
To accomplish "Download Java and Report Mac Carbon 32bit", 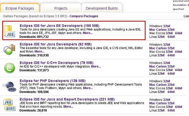I will coord(162,103).
